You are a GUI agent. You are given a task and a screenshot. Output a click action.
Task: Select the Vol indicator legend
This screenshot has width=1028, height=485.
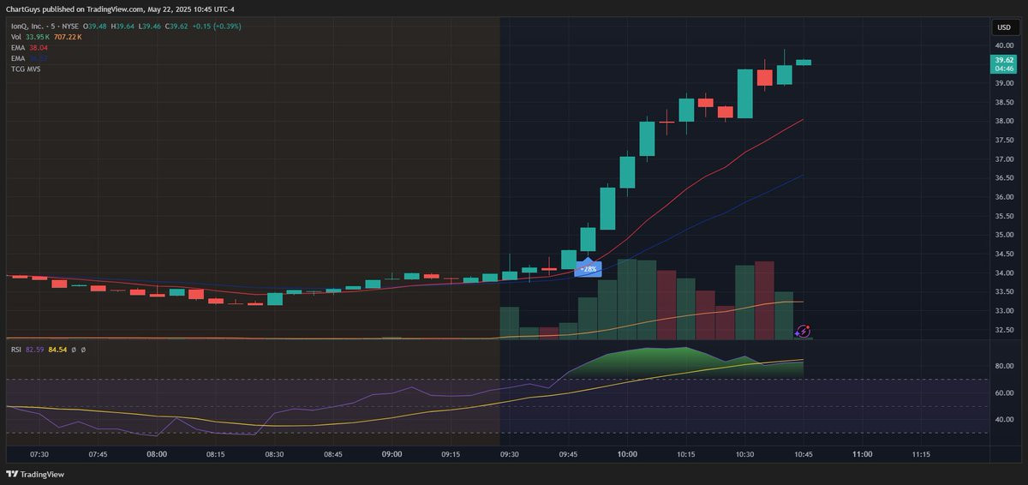click(16, 37)
